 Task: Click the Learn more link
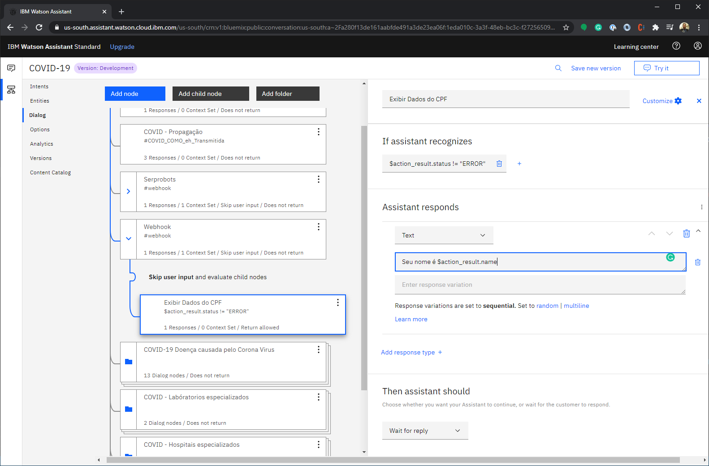[411, 319]
